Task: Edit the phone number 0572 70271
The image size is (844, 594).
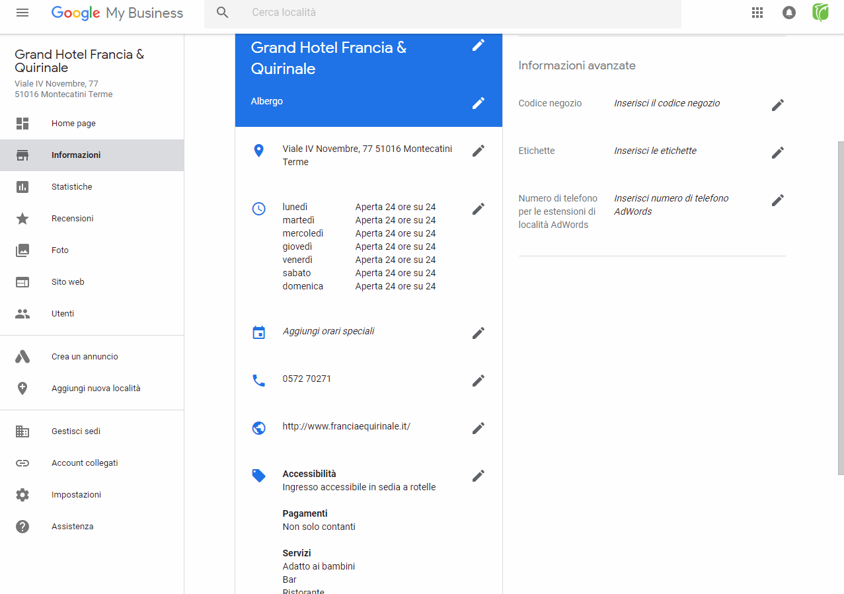Action: pyautogui.click(x=479, y=381)
